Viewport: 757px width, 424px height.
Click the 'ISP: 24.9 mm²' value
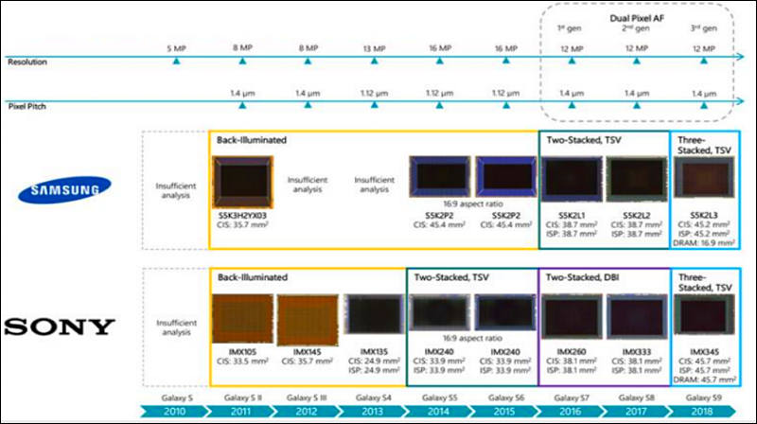pos(374,370)
